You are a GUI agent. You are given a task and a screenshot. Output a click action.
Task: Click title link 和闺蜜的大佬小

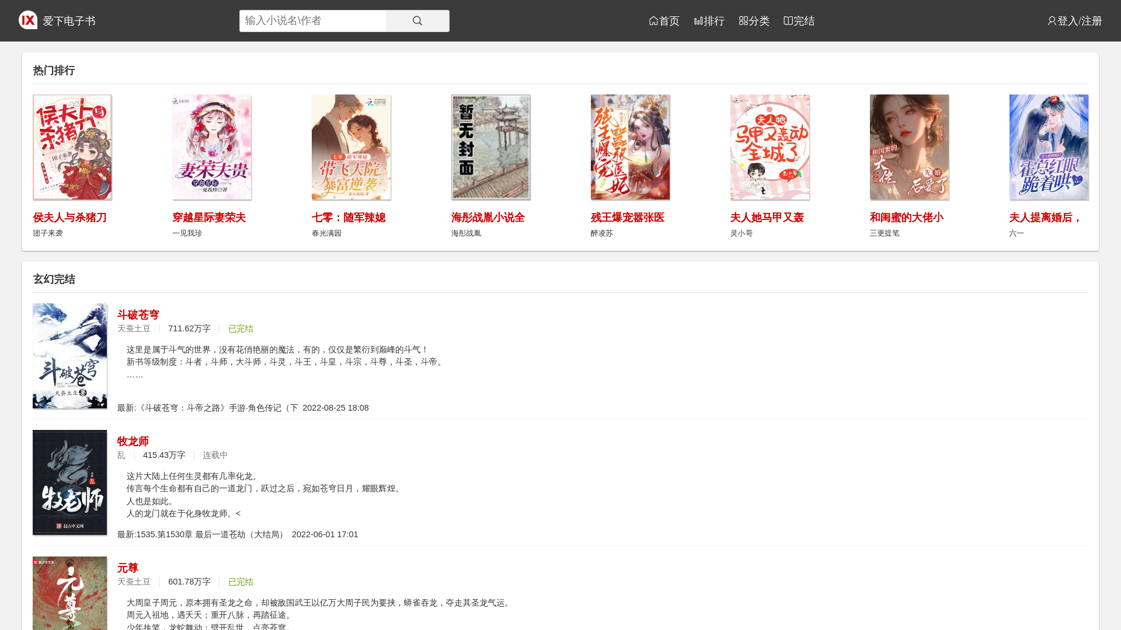[x=907, y=218]
